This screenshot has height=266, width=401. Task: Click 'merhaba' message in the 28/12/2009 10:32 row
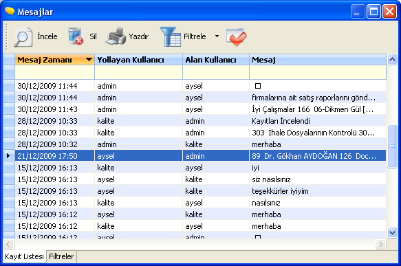pos(318,144)
